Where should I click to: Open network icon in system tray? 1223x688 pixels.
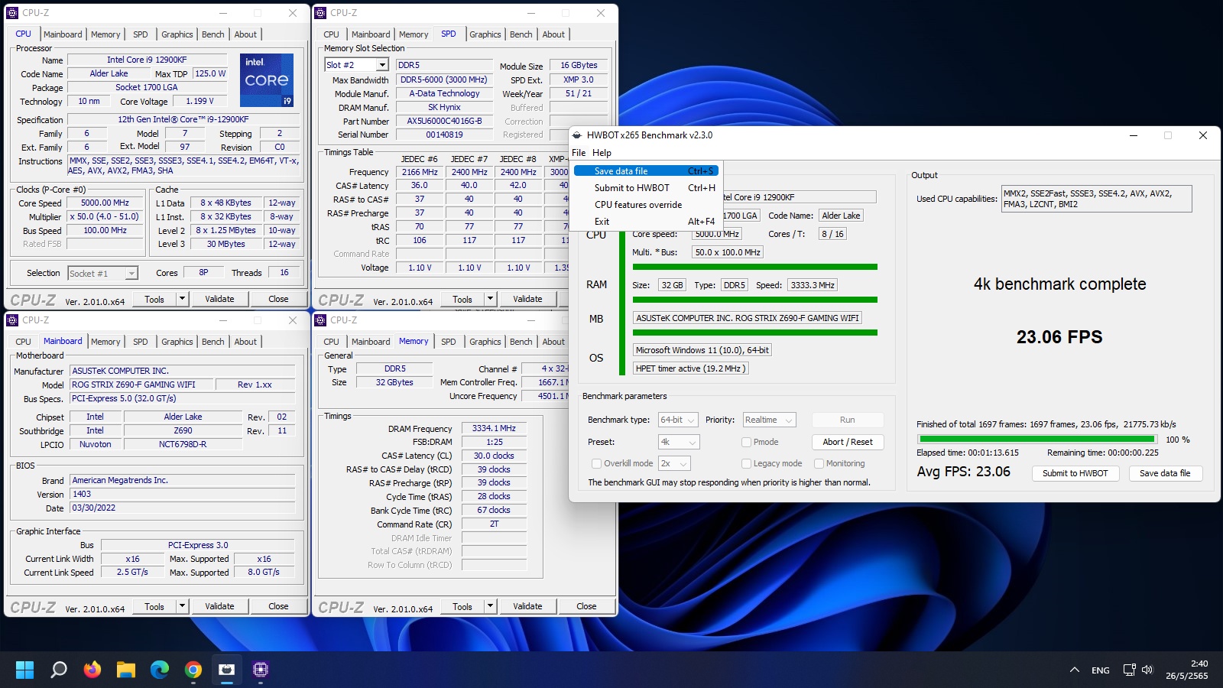pyautogui.click(x=1129, y=670)
